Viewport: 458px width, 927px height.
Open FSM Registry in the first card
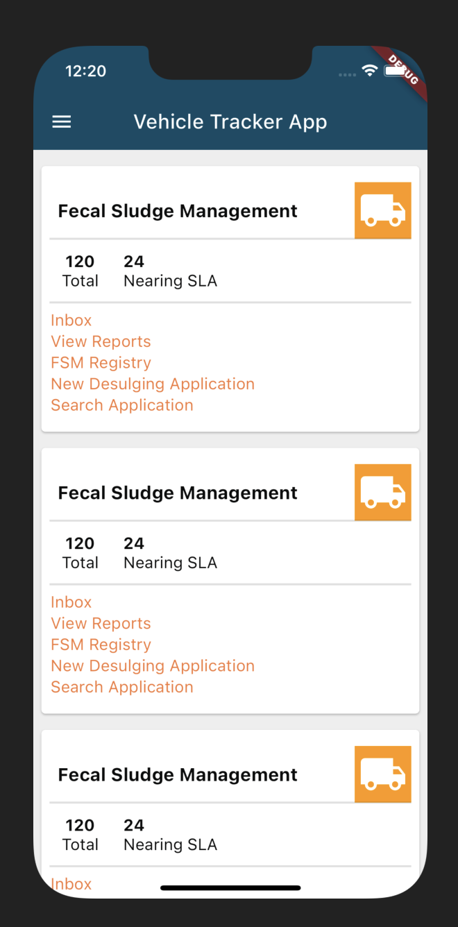click(x=101, y=363)
